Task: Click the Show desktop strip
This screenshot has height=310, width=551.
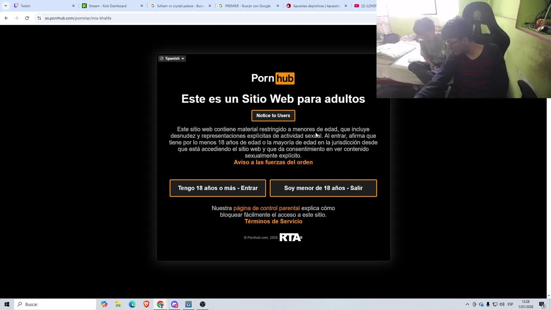Action: coord(550,304)
